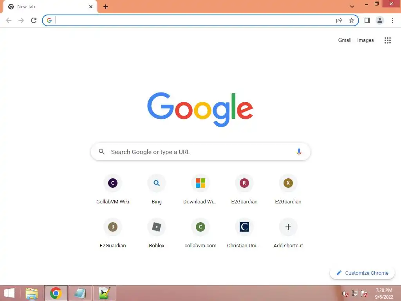
Task: Open the E2Guardian shortcut with R icon
Action: point(244,189)
